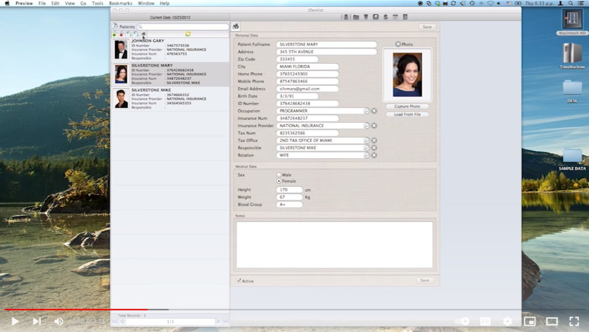
Task: Open the Bookmarks menu in menu bar
Action: tap(120, 3)
